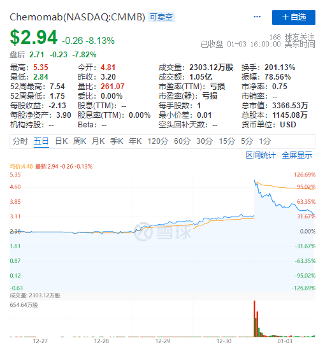Screen dimensions: 325x354
Task: Click the 最高 value 5.35
Action: [x=40, y=67]
